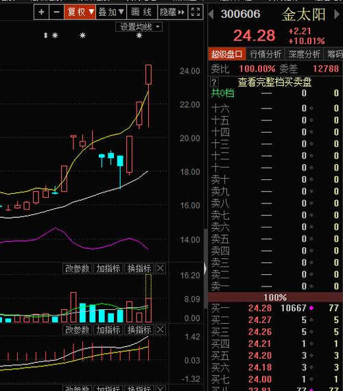Click the 买六 price 24.18
The width and height of the screenshot is (343, 391).
tap(259, 368)
